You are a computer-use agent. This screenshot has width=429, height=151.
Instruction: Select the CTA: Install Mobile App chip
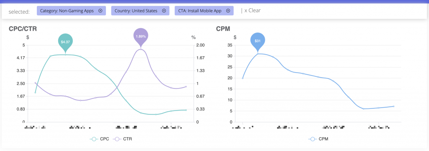point(201,11)
